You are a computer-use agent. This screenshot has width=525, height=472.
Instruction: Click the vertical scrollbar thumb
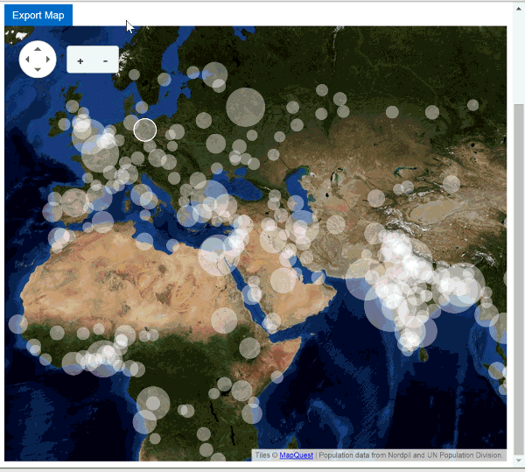tap(518, 279)
